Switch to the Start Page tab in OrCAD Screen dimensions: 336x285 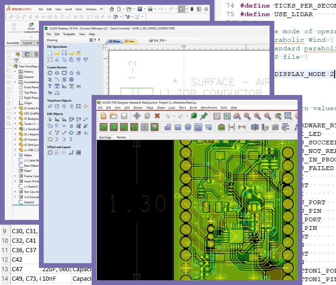point(105,137)
